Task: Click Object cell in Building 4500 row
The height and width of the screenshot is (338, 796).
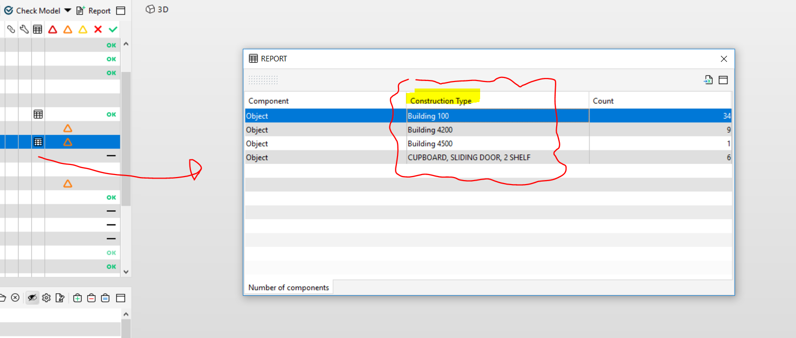Action: (325, 143)
